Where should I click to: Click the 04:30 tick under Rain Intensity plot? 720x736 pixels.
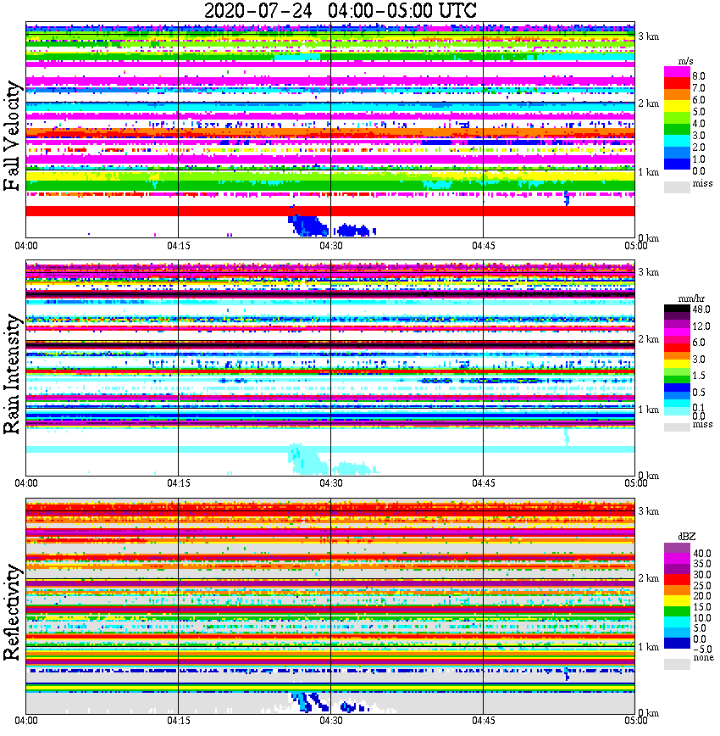[x=331, y=483]
